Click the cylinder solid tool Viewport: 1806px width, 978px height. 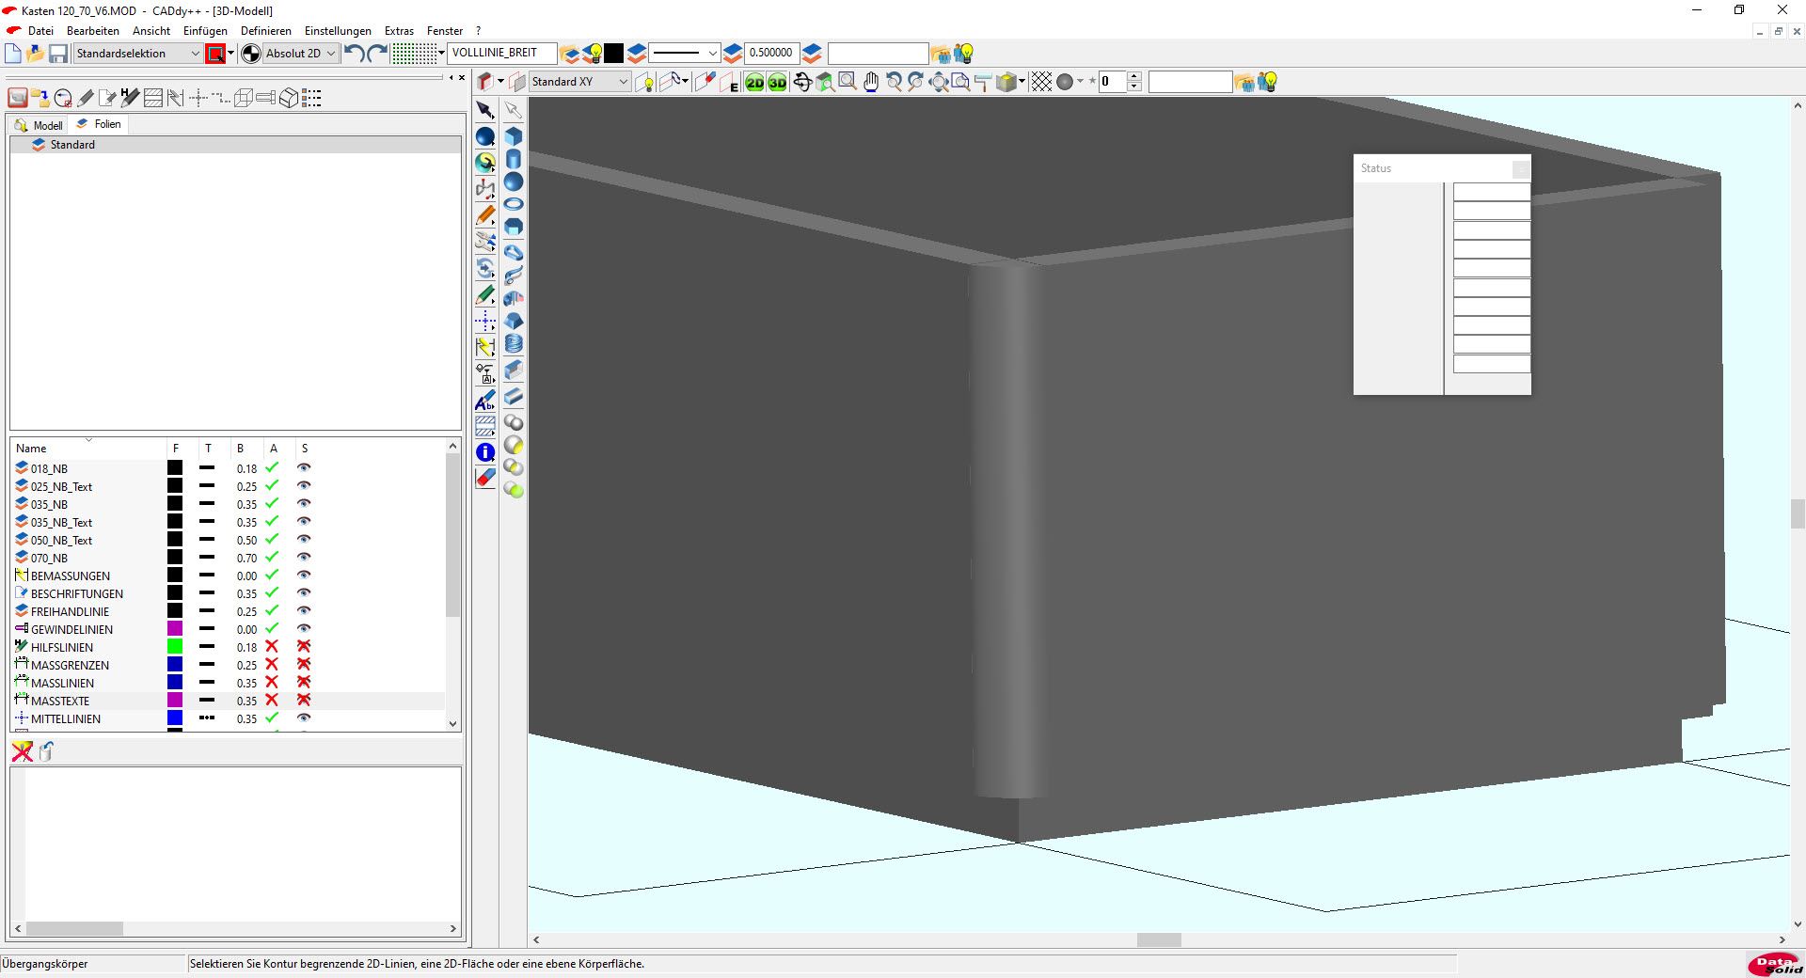[x=514, y=159]
